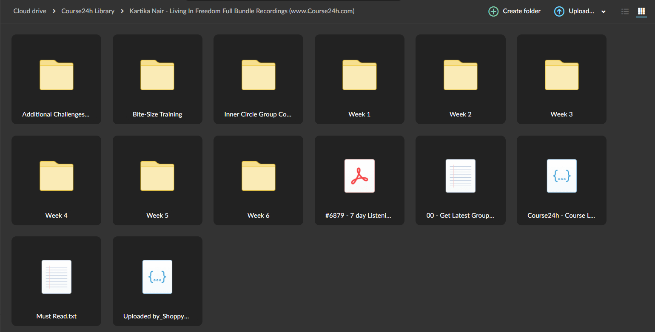The width and height of the screenshot is (655, 332).
Task: Click the Create folder label
Action: (x=522, y=11)
